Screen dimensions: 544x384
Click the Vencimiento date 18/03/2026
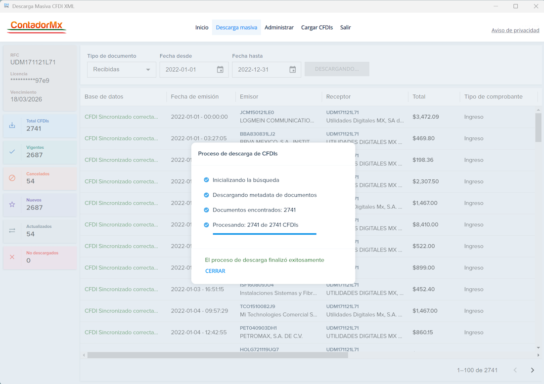[26, 99]
